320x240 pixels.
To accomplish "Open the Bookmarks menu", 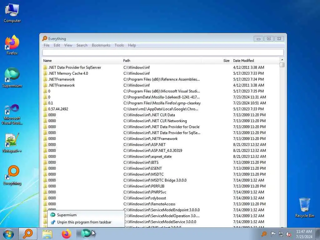I will (x=101, y=45).
